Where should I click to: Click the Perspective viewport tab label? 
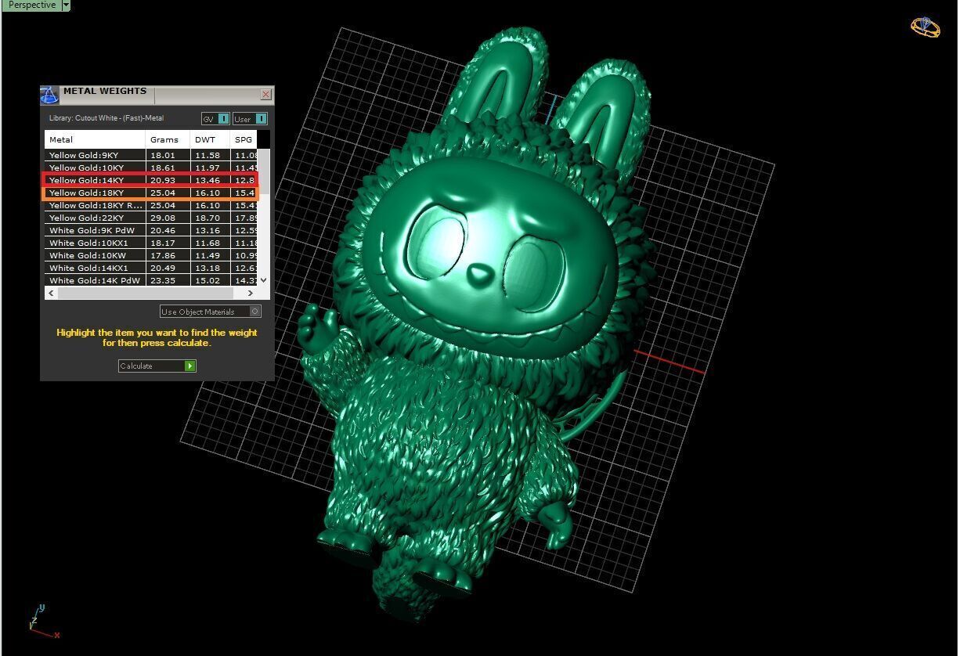click(31, 5)
